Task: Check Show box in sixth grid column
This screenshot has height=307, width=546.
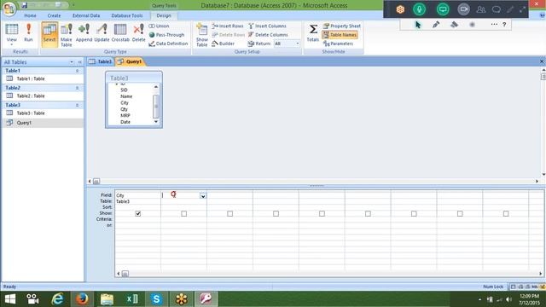Action: (x=368, y=213)
